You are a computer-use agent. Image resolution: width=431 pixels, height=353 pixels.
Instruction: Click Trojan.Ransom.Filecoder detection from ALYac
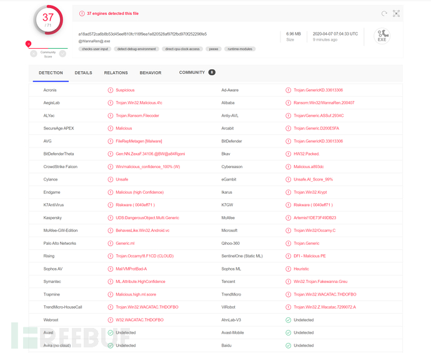(137, 116)
